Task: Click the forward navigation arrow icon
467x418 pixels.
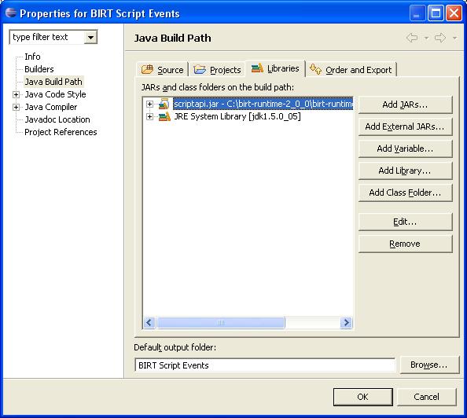Action: point(440,38)
